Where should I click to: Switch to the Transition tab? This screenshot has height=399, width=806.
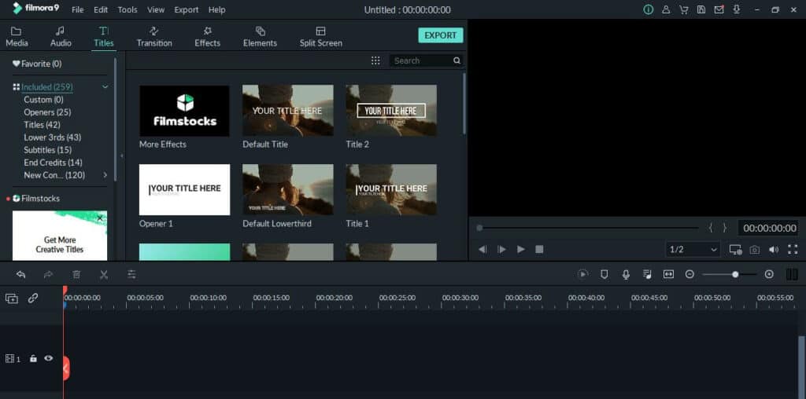click(x=154, y=37)
